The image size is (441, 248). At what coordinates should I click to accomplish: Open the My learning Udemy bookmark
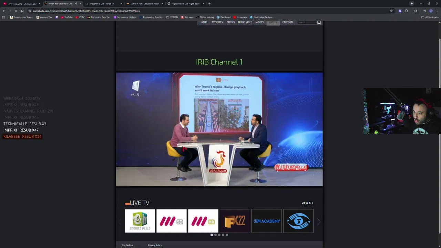(125, 17)
